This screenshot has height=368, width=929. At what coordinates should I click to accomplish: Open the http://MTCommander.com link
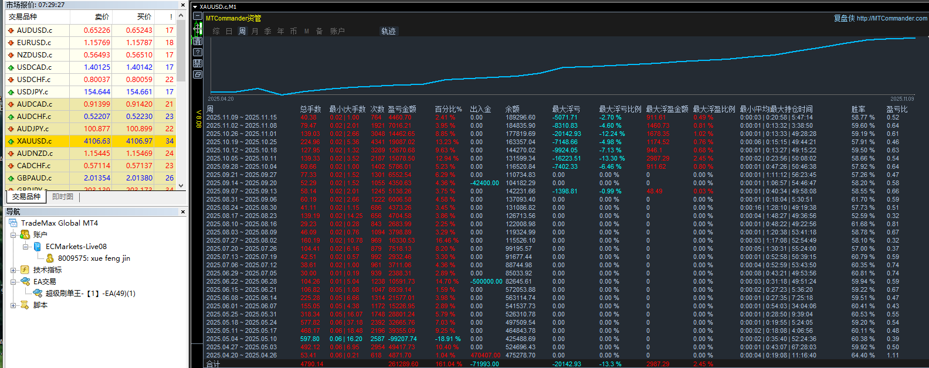pos(891,18)
